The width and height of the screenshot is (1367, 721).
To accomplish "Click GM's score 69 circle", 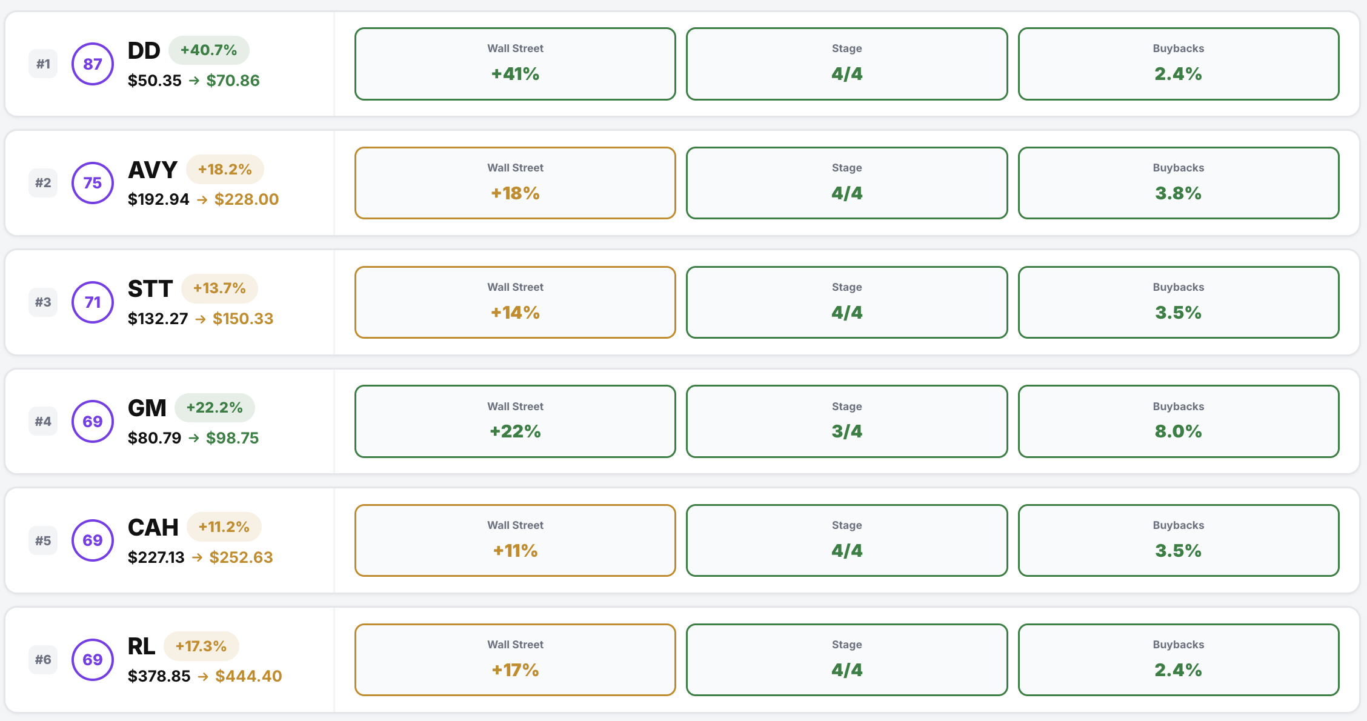I will click(x=93, y=422).
